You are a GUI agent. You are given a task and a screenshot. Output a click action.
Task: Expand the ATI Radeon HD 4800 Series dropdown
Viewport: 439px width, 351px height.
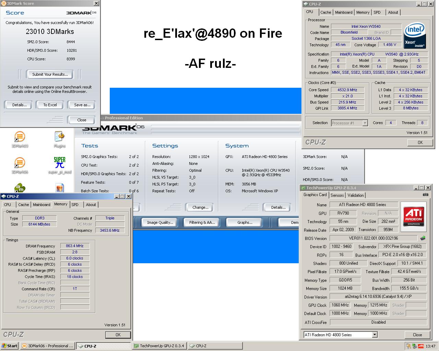[x=374, y=335]
